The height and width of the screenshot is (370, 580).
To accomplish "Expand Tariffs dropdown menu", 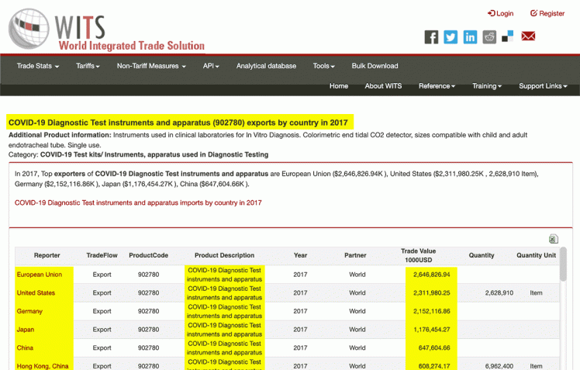I will [88, 66].
